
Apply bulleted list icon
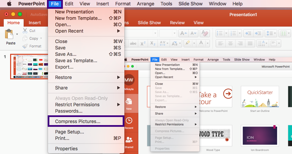point(220,33)
